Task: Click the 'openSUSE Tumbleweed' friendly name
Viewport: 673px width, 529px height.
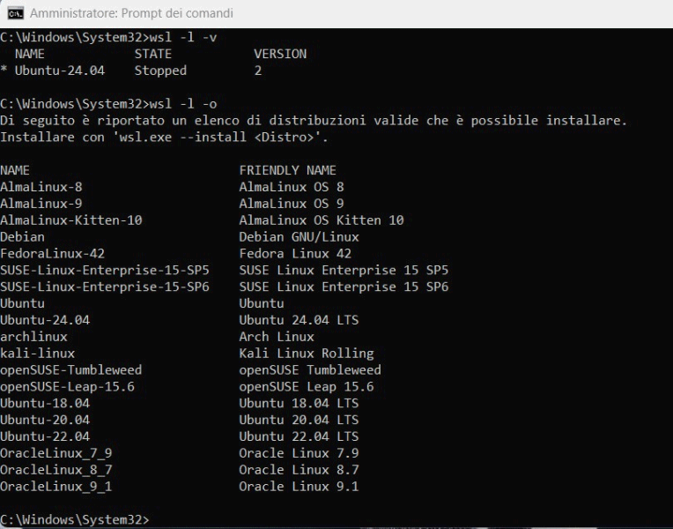Action: point(310,370)
